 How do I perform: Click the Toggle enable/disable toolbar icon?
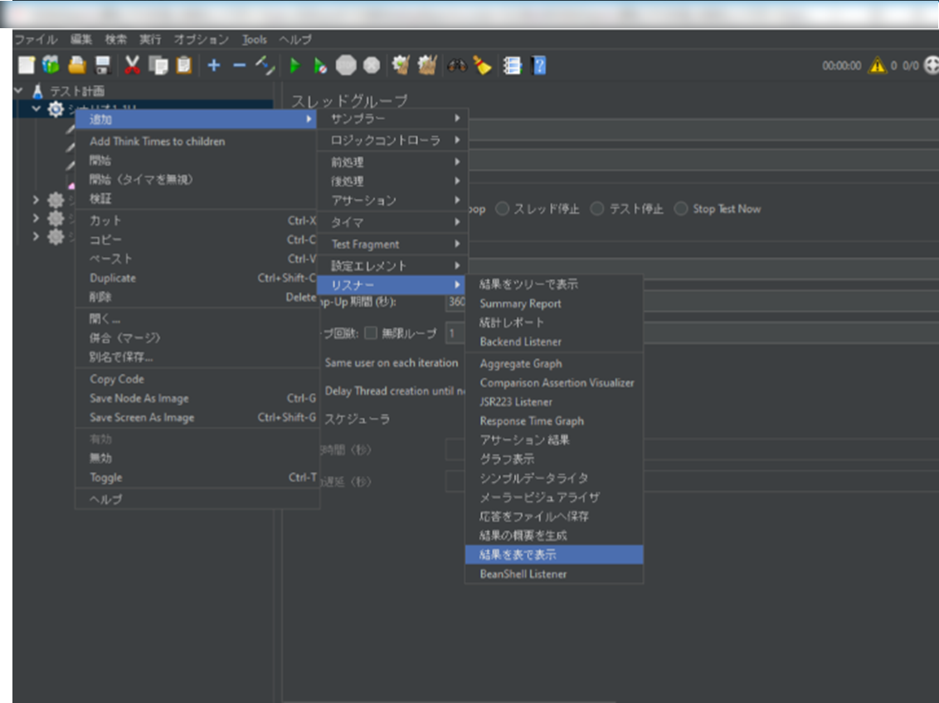pos(265,65)
